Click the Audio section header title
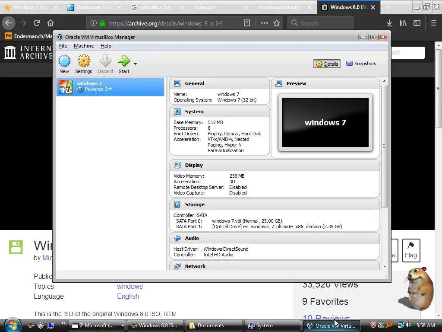 coord(192,238)
